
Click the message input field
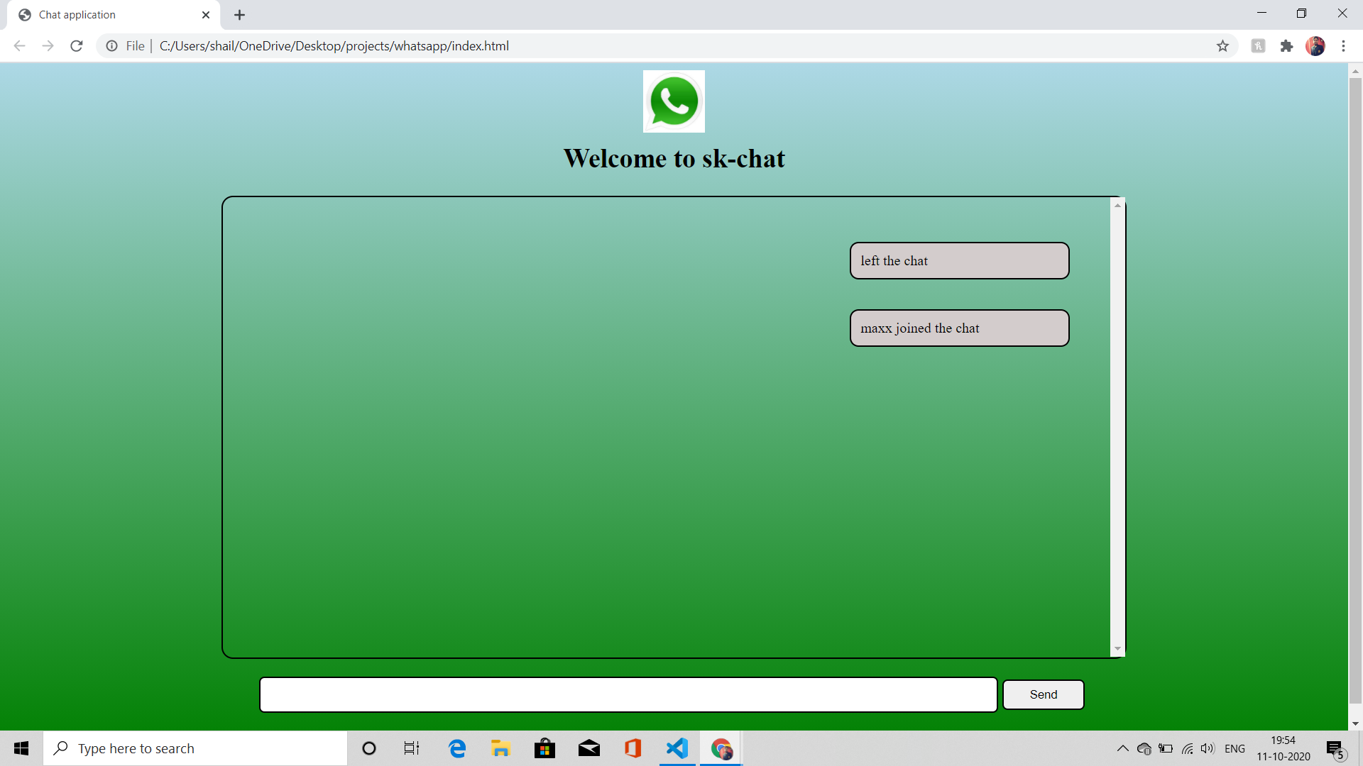[628, 694]
